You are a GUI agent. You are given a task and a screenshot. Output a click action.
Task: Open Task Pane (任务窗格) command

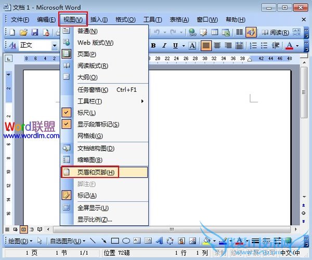click(x=105, y=90)
